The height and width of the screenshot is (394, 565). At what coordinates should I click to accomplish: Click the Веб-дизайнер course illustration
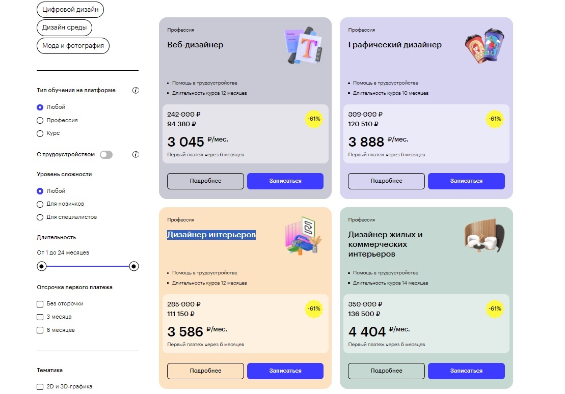pos(304,46)
